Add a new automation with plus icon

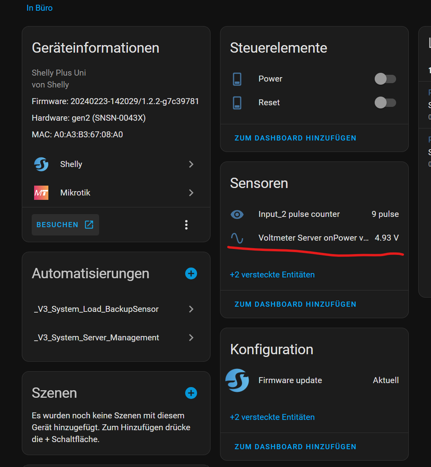191,273
